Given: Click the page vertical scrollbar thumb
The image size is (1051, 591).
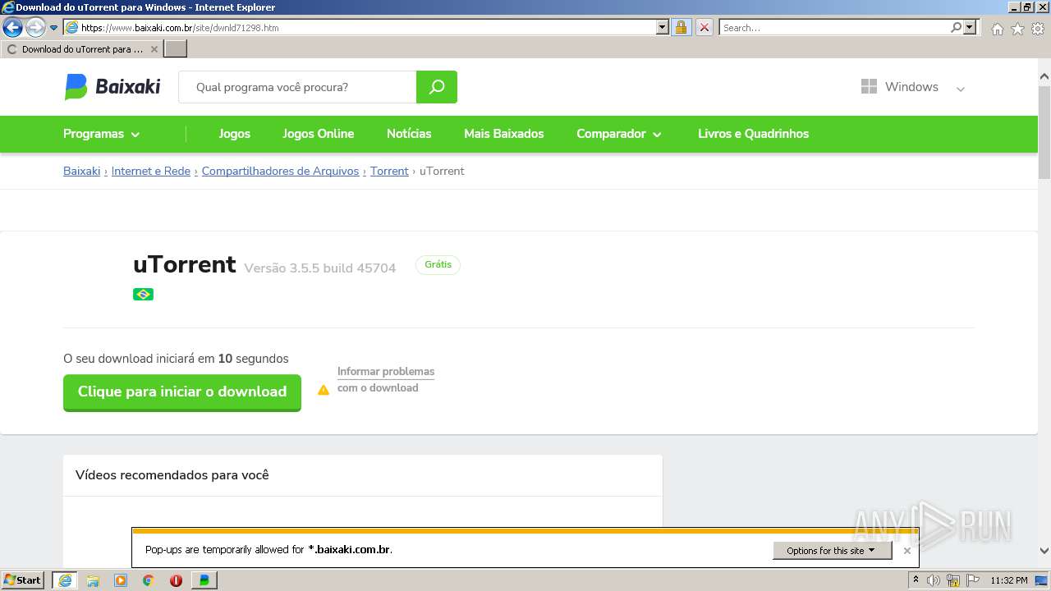Looking at the screenshot, I should tap(1044, 134).
